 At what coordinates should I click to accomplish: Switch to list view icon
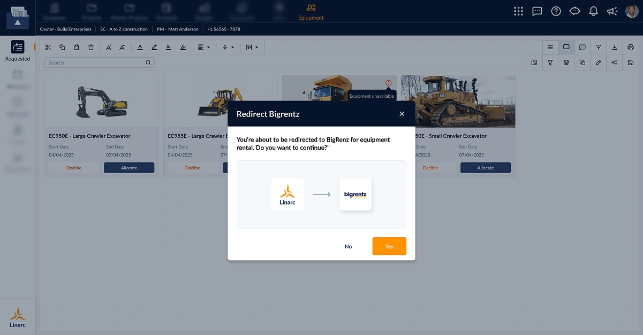pos(550,47)
